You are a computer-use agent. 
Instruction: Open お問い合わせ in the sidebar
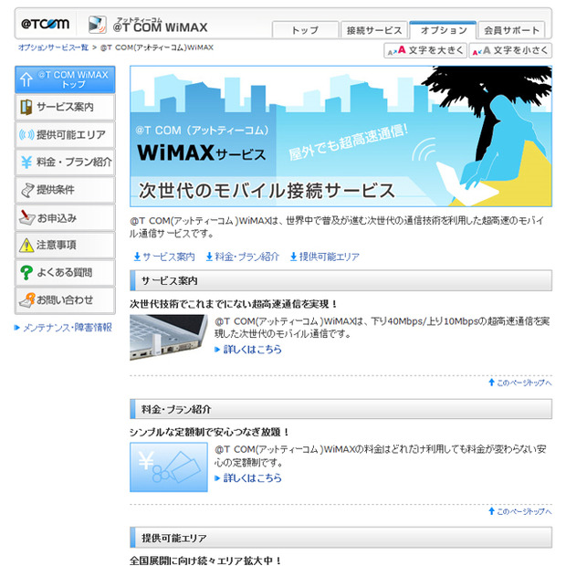point(65,300)
